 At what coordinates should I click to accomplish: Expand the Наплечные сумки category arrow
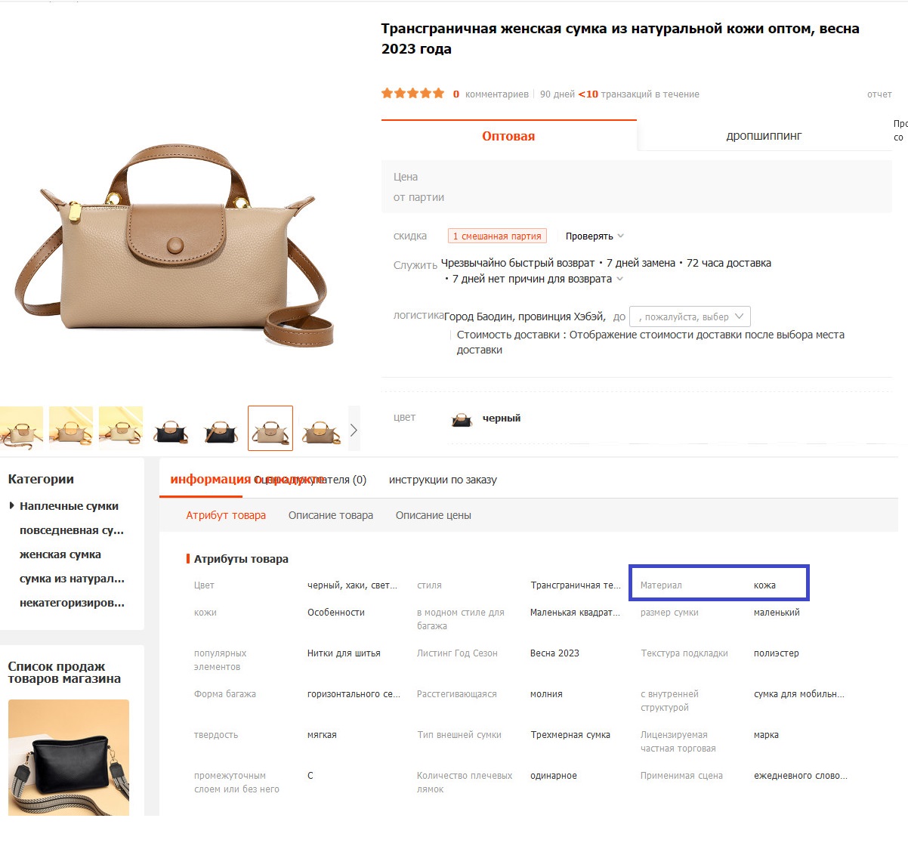pos(11,506)
